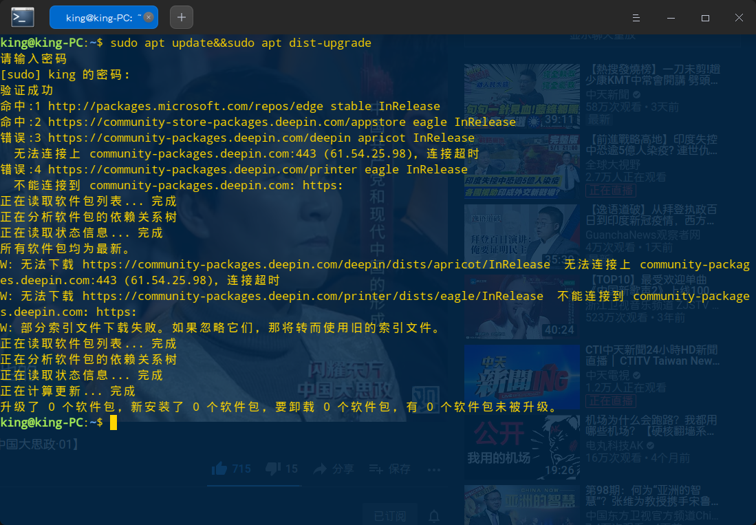756x525 pixels.
Task: Open the 前進戰略高地 live video thumbnail
Action: pyautogui.click(x=522, y=167)
